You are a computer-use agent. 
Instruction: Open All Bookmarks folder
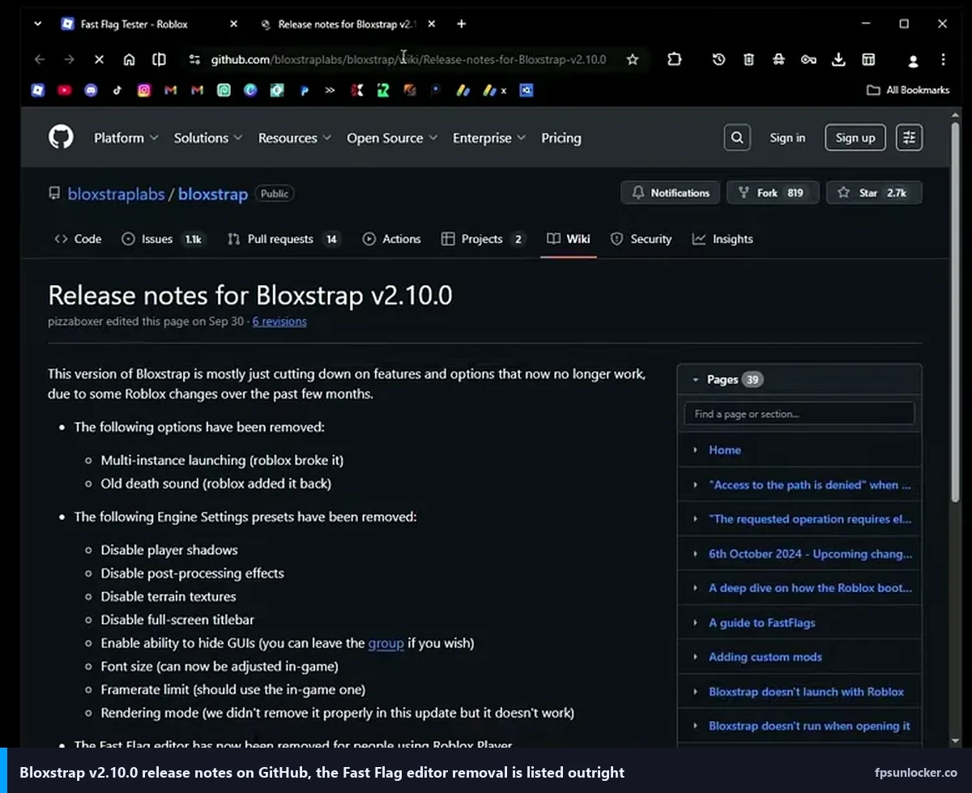coord(908,90)
